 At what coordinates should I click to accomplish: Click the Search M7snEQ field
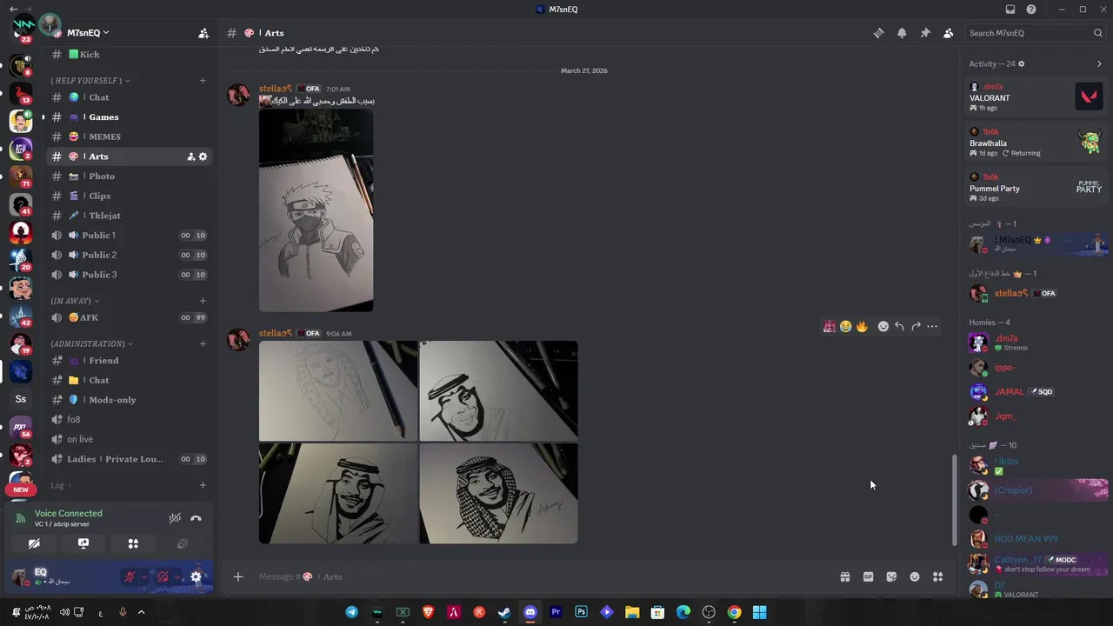tap(1035, 33)
